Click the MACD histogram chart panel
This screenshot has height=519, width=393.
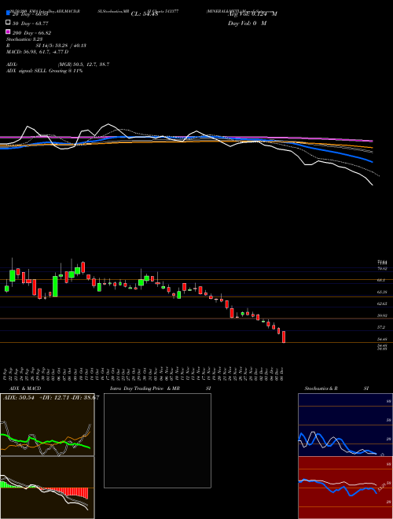[x=47, y=488]
